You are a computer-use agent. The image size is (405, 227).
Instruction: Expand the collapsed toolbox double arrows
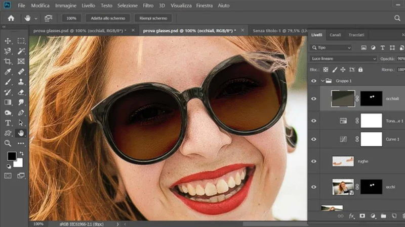[x=4, y=27]
